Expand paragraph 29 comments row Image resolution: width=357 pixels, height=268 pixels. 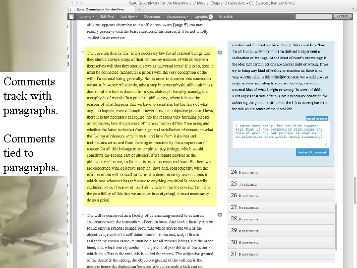pyautogui.click(x=281, y=231)
